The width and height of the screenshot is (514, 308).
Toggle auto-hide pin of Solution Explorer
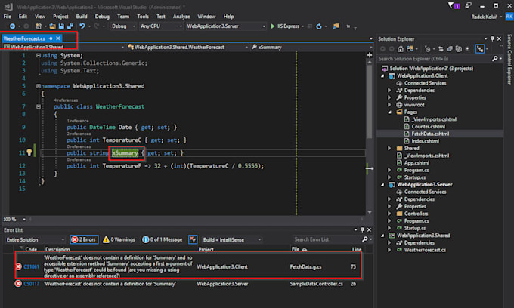click(x=492, y=38)
